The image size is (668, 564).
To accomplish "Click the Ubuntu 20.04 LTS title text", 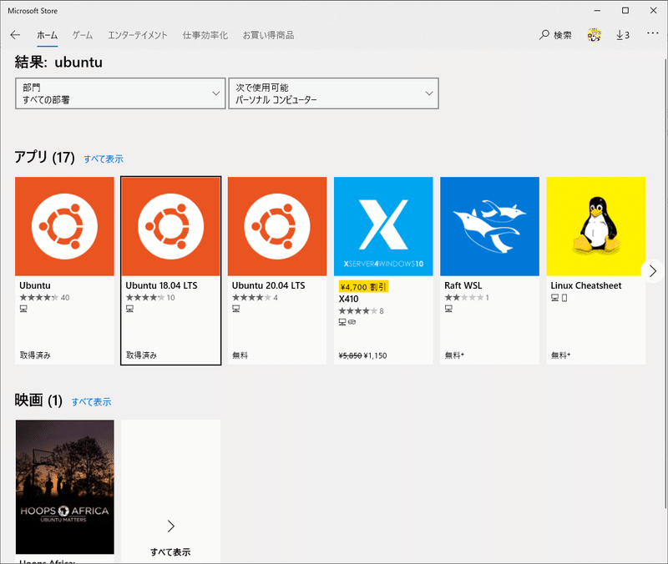I will tap(268, 285).
